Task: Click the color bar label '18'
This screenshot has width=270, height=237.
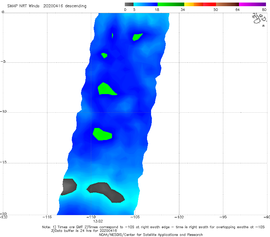Action: (157, 9)
